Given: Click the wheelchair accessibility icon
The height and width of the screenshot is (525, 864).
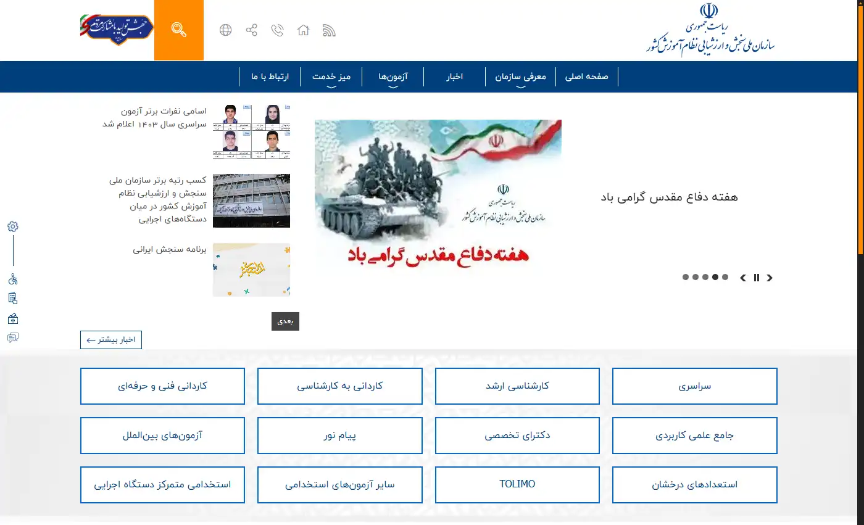Looking at the screenshot, I should 13,279.
